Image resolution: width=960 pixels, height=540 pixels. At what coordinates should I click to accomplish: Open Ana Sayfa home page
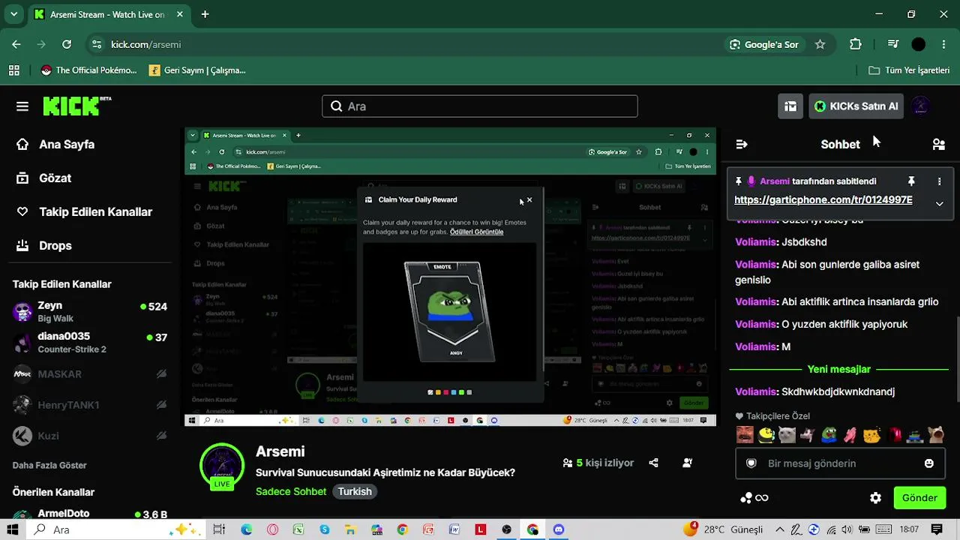55,144
